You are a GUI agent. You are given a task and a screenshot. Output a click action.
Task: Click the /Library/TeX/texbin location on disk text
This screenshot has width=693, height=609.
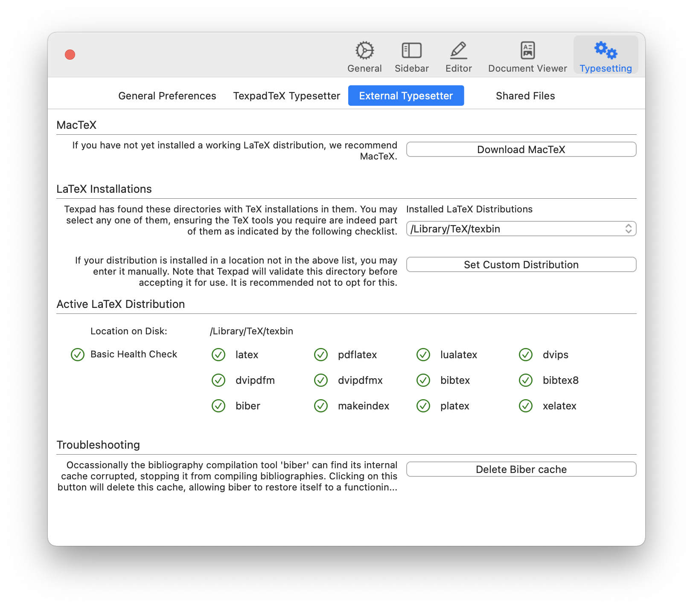251,331
